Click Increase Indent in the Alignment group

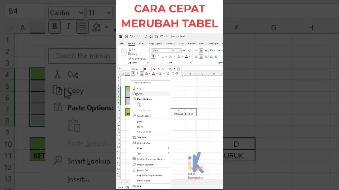coord(216,56)
